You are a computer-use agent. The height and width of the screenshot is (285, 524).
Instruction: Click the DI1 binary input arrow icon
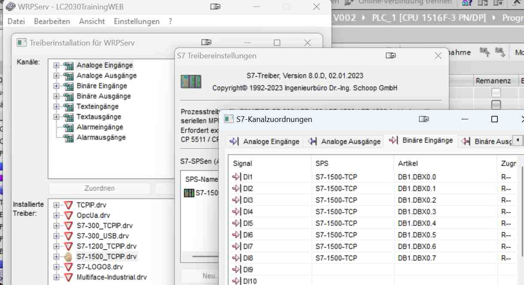237,177
